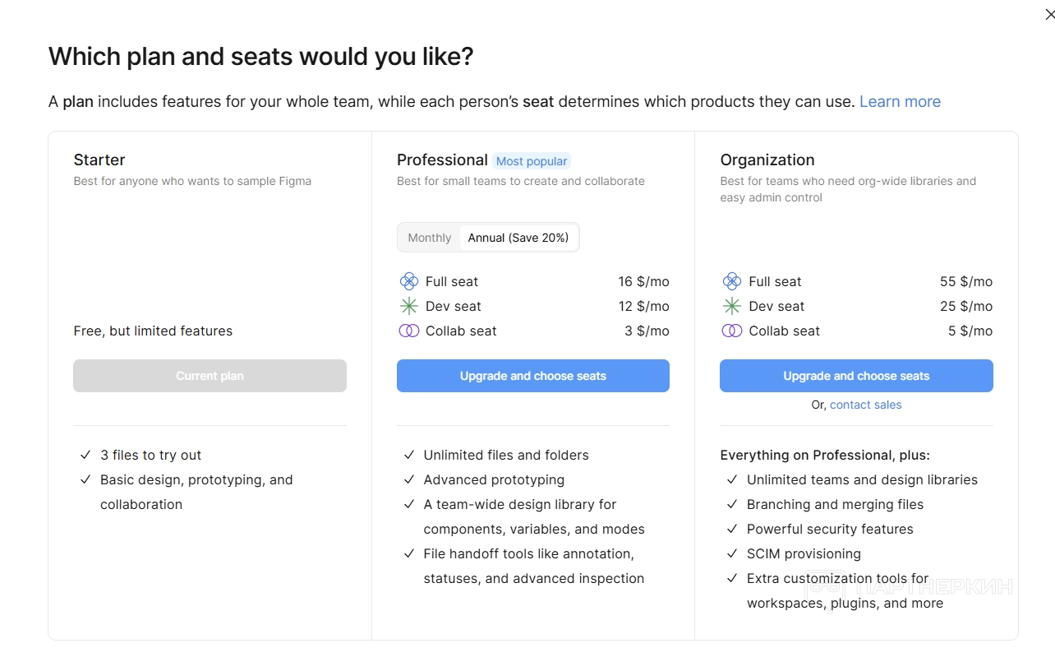This screenshot has width=1055, height=657.
Task: Click the Organization plan heading
Action: click(767, 160)
